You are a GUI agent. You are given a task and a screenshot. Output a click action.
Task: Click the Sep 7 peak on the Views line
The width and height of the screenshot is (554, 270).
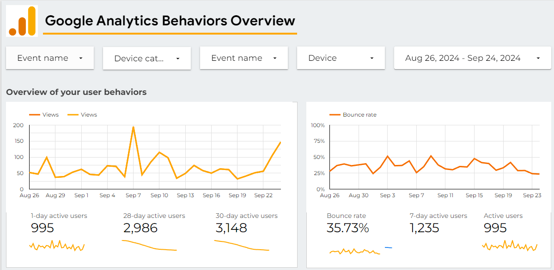coord(133,127)
